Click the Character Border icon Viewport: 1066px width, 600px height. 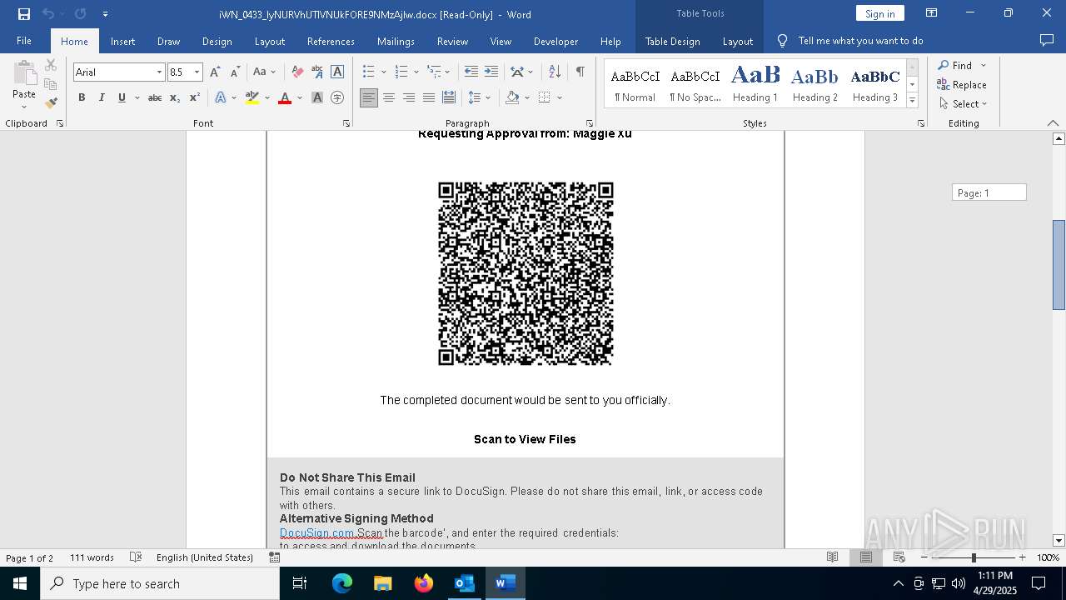coord(337,72)
